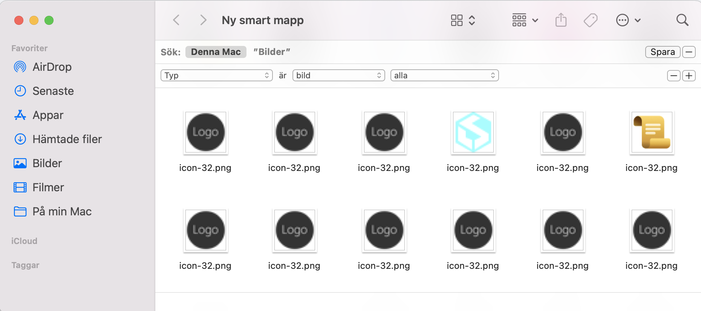The image size is (701, 311).
Task: Open Filmer in the sidebar
Action: (39, 188)
